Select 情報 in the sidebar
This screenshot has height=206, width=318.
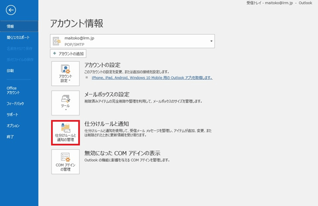click(19, 26)
